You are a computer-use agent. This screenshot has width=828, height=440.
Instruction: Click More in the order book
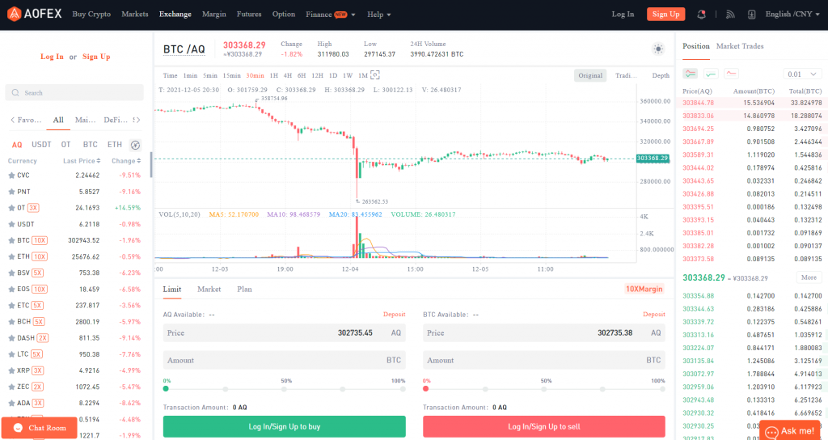[809, 277]
